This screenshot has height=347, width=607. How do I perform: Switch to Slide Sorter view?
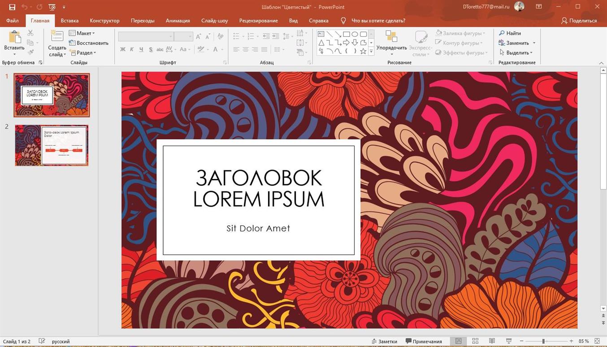click(x=475, y=342)
